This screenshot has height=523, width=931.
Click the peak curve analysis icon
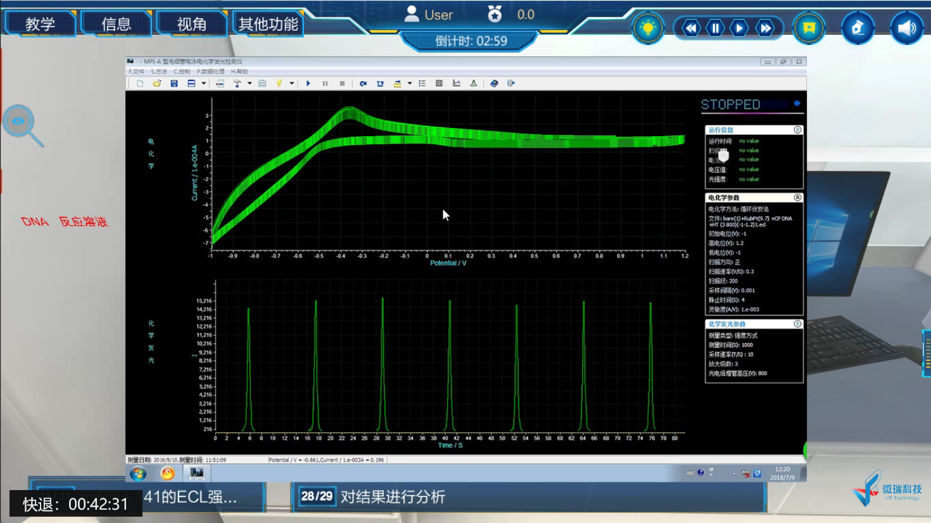coord(474,84)
